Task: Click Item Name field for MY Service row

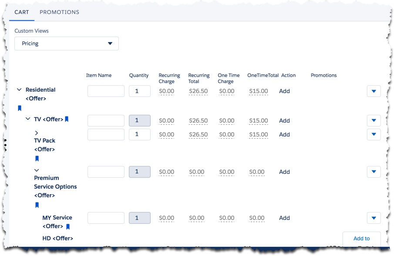Action: pyautogui.click(x=106, y=218)
